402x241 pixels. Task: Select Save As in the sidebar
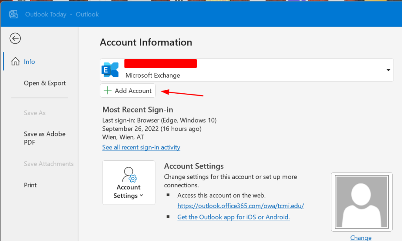(35, 113)
